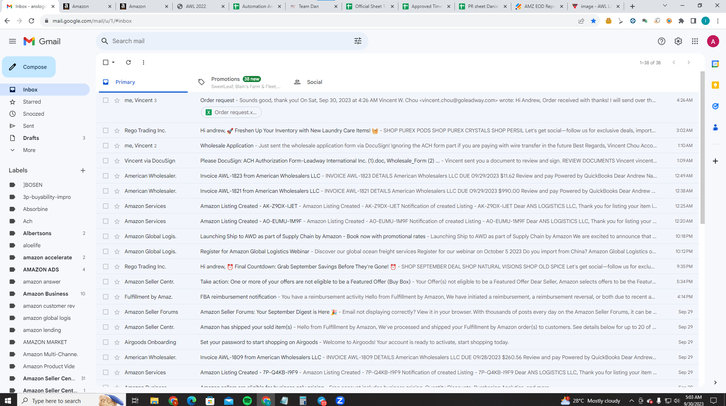Star the Rego Trading laundry care email
This screenshot has width=726, height=406.
coord(117,130)
